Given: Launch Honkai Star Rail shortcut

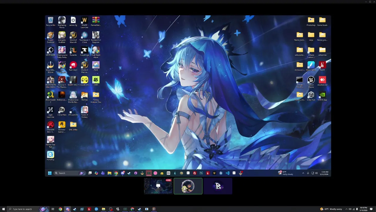Looking at the screenshot, I should (51, 142).
